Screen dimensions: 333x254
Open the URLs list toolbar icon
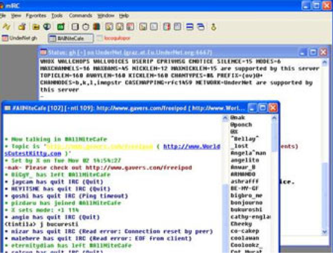pyautogui.click(x=178, y=27)
